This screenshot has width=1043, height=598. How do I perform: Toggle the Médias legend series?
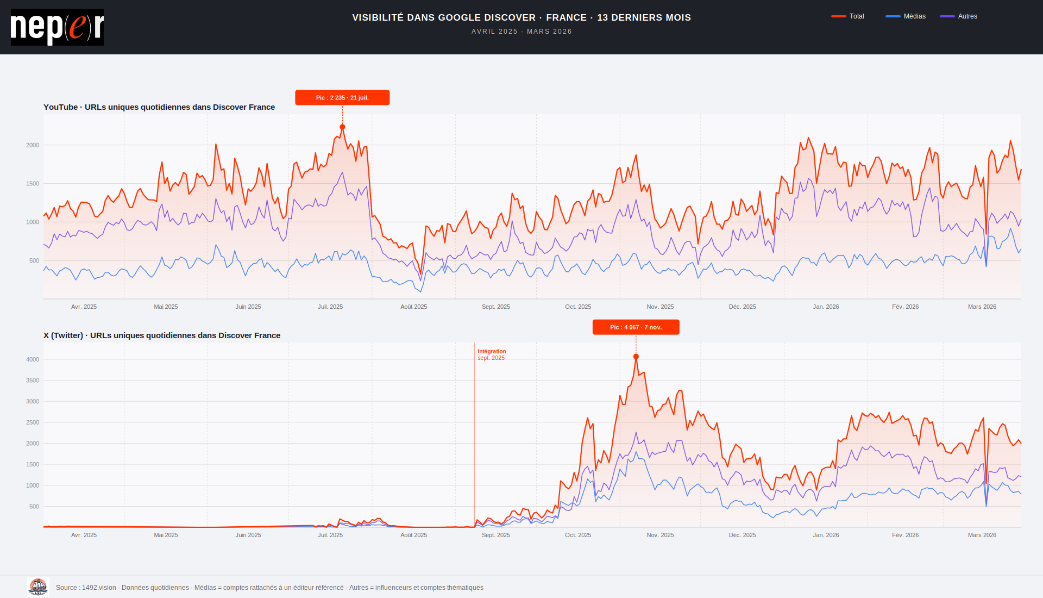pyautogui.click(x=914, y=16)
